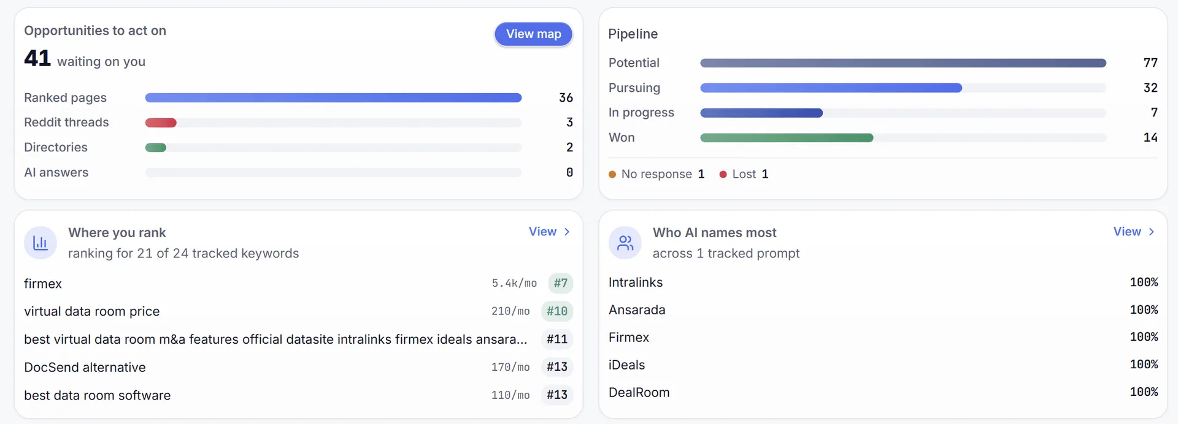
Task: Select the DocSend alternative keyword row
Action: tap(298, 367)
